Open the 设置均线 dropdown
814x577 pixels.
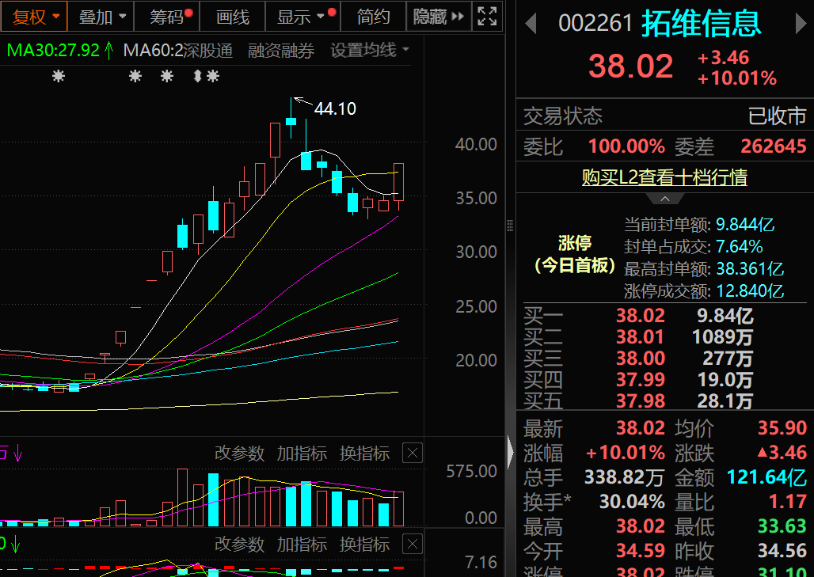370,51
